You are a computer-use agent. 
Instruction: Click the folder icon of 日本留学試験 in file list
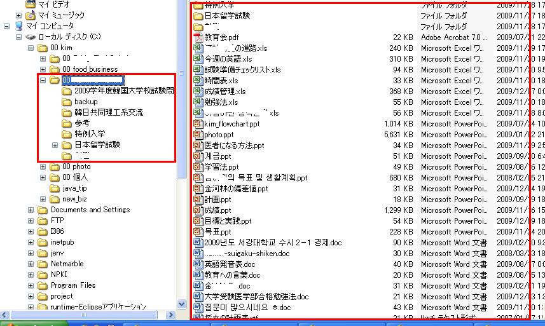click(x=197, y=16)
